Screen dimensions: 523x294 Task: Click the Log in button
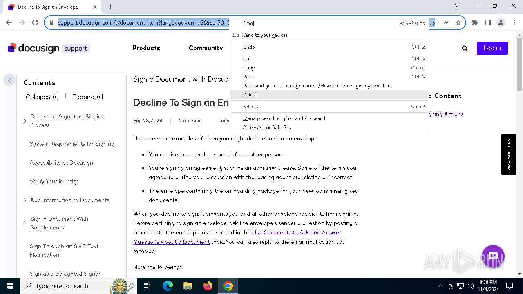[492, 48]
